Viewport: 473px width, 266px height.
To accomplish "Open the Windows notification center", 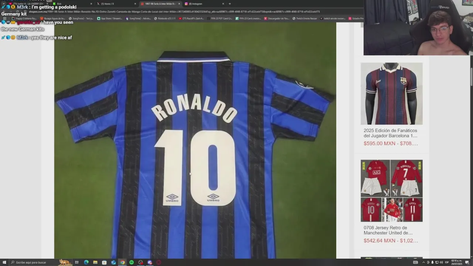I will pyautogui.click(x=467, y=262).
